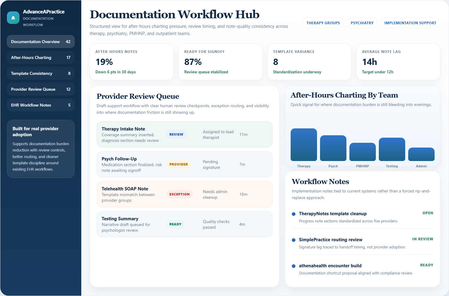The height and width of the screenshot is (296, 449).
Task: Enable the IMPLEMENTATION SUPPORT filter
Action: [410, 23]
